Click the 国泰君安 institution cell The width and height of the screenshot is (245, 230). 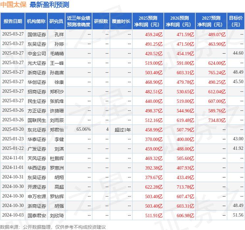click(37, 216)
